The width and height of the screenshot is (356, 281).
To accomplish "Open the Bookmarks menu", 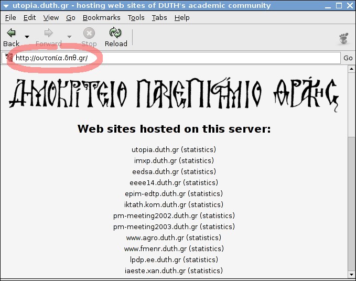I will [x=101, y=17].
